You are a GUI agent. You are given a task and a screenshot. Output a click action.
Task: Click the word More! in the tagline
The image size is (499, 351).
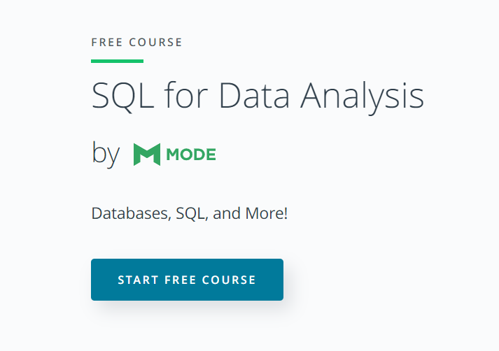coord(267,213)
